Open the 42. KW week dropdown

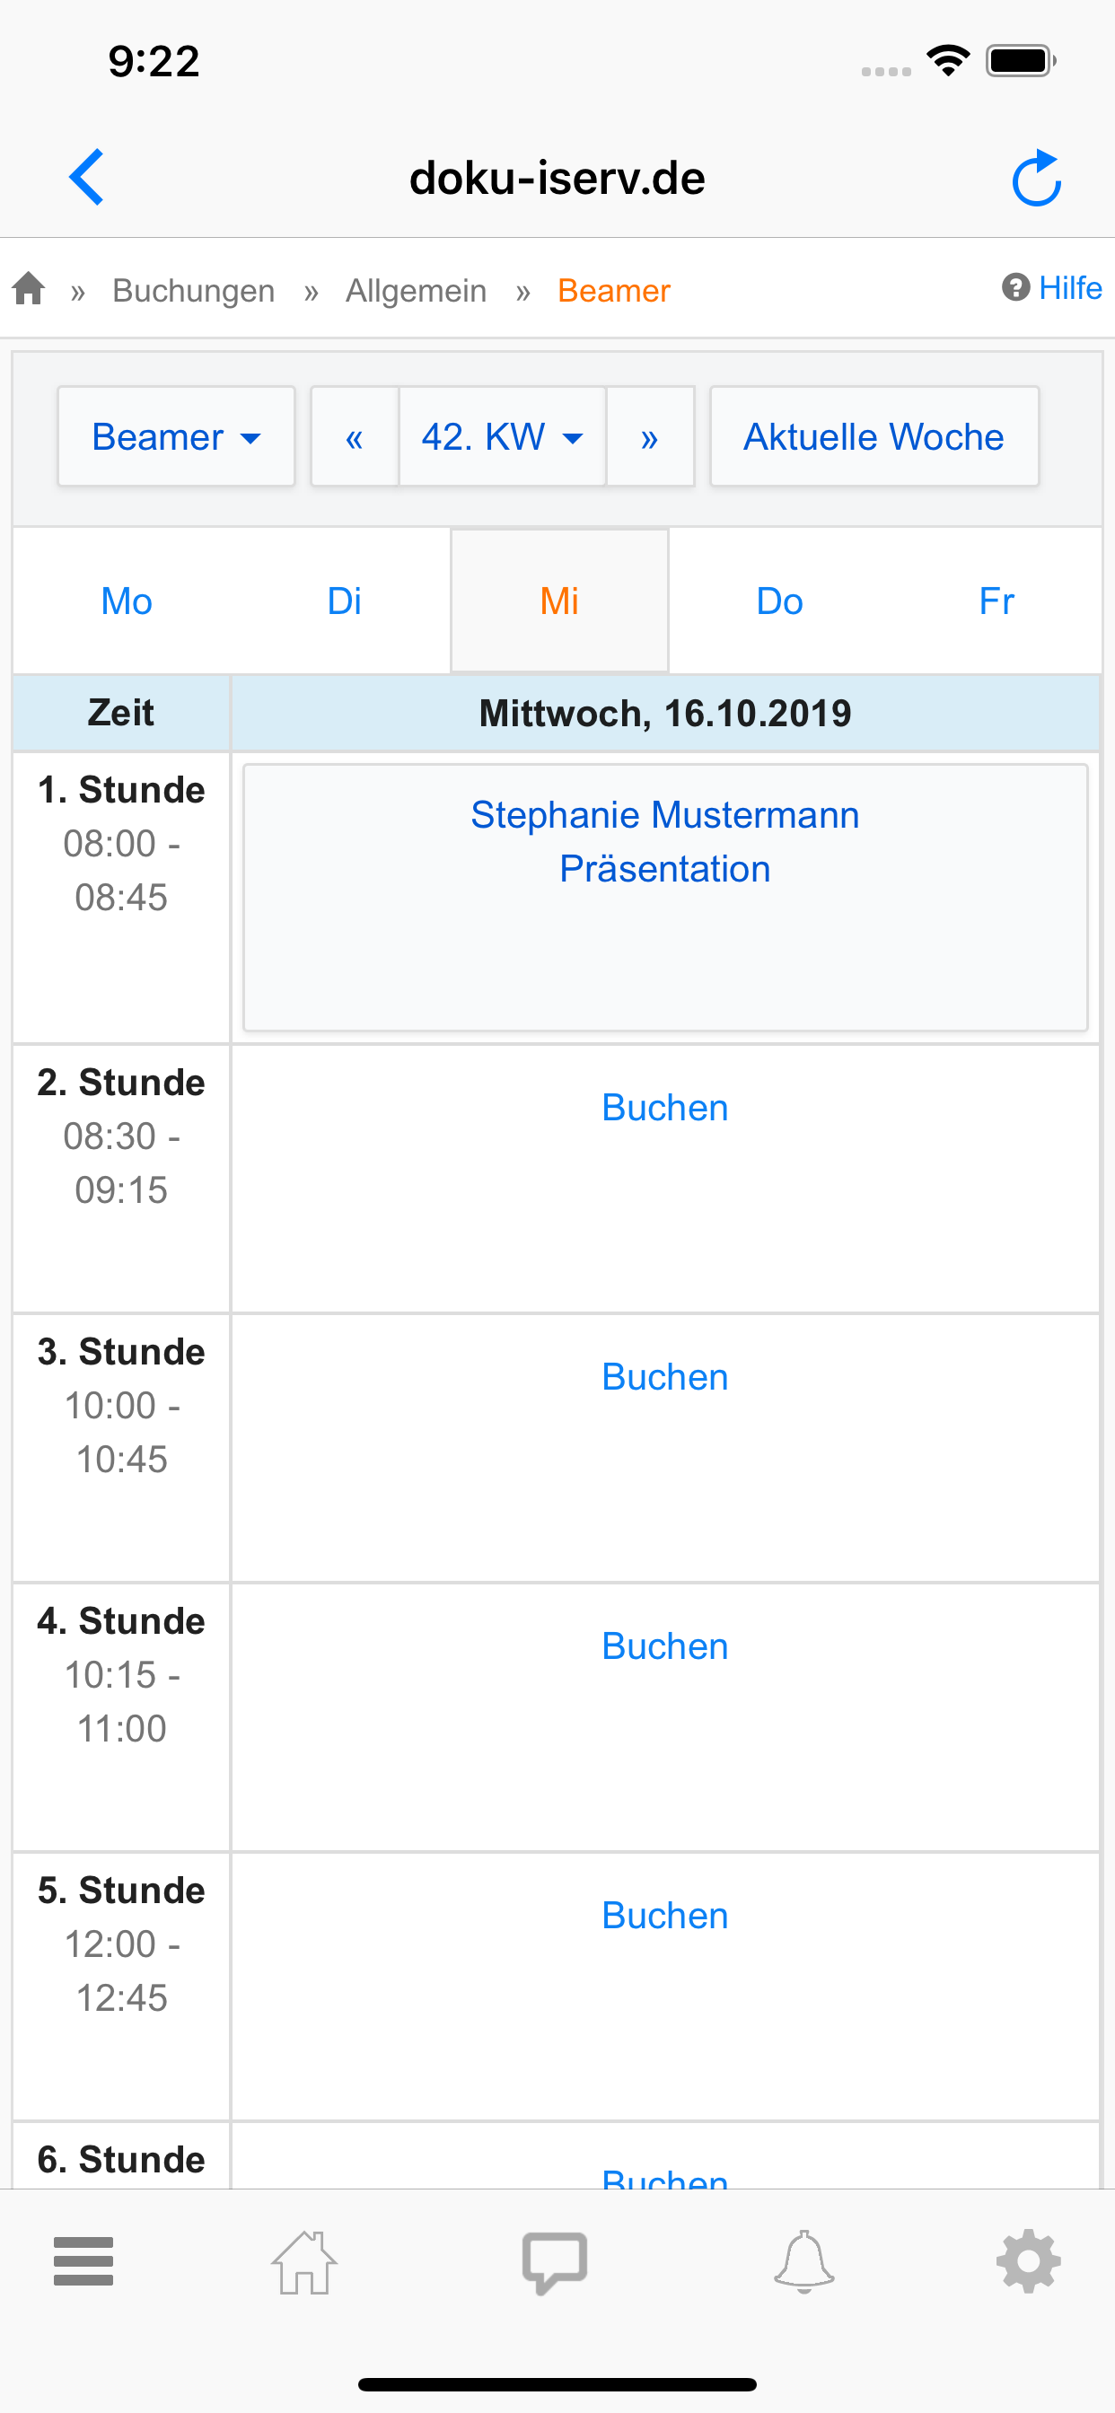coord(502,436)
